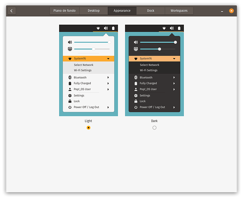Select the Dark theme radio button
The width and height of the screenshot is (243, 199).
154,128
